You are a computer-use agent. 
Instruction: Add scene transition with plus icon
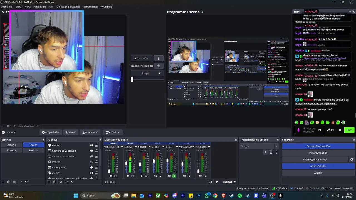pos(265,152)
